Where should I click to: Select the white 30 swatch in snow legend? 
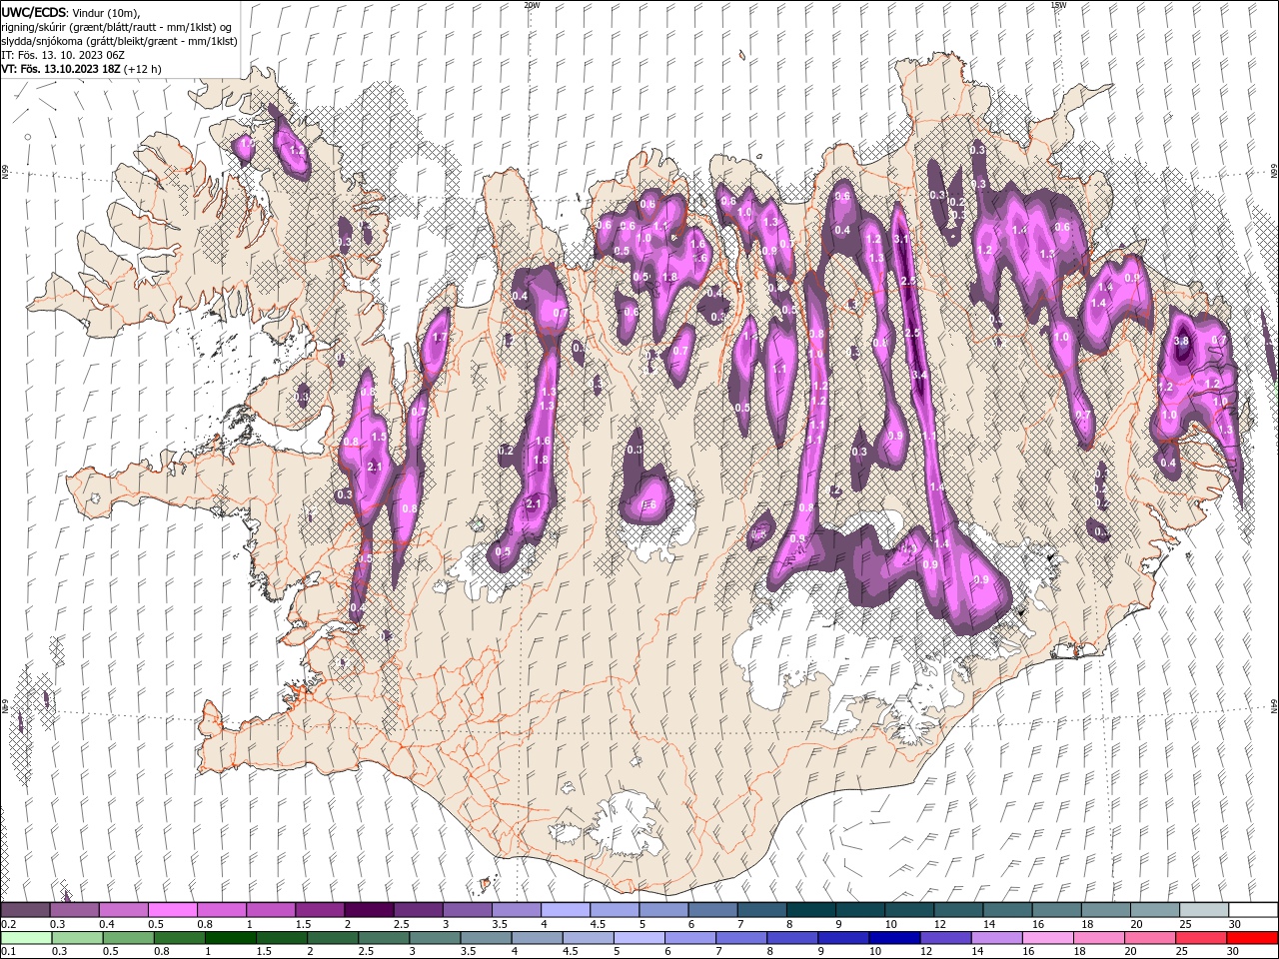pyautogui.click(x=1253, y=910)
